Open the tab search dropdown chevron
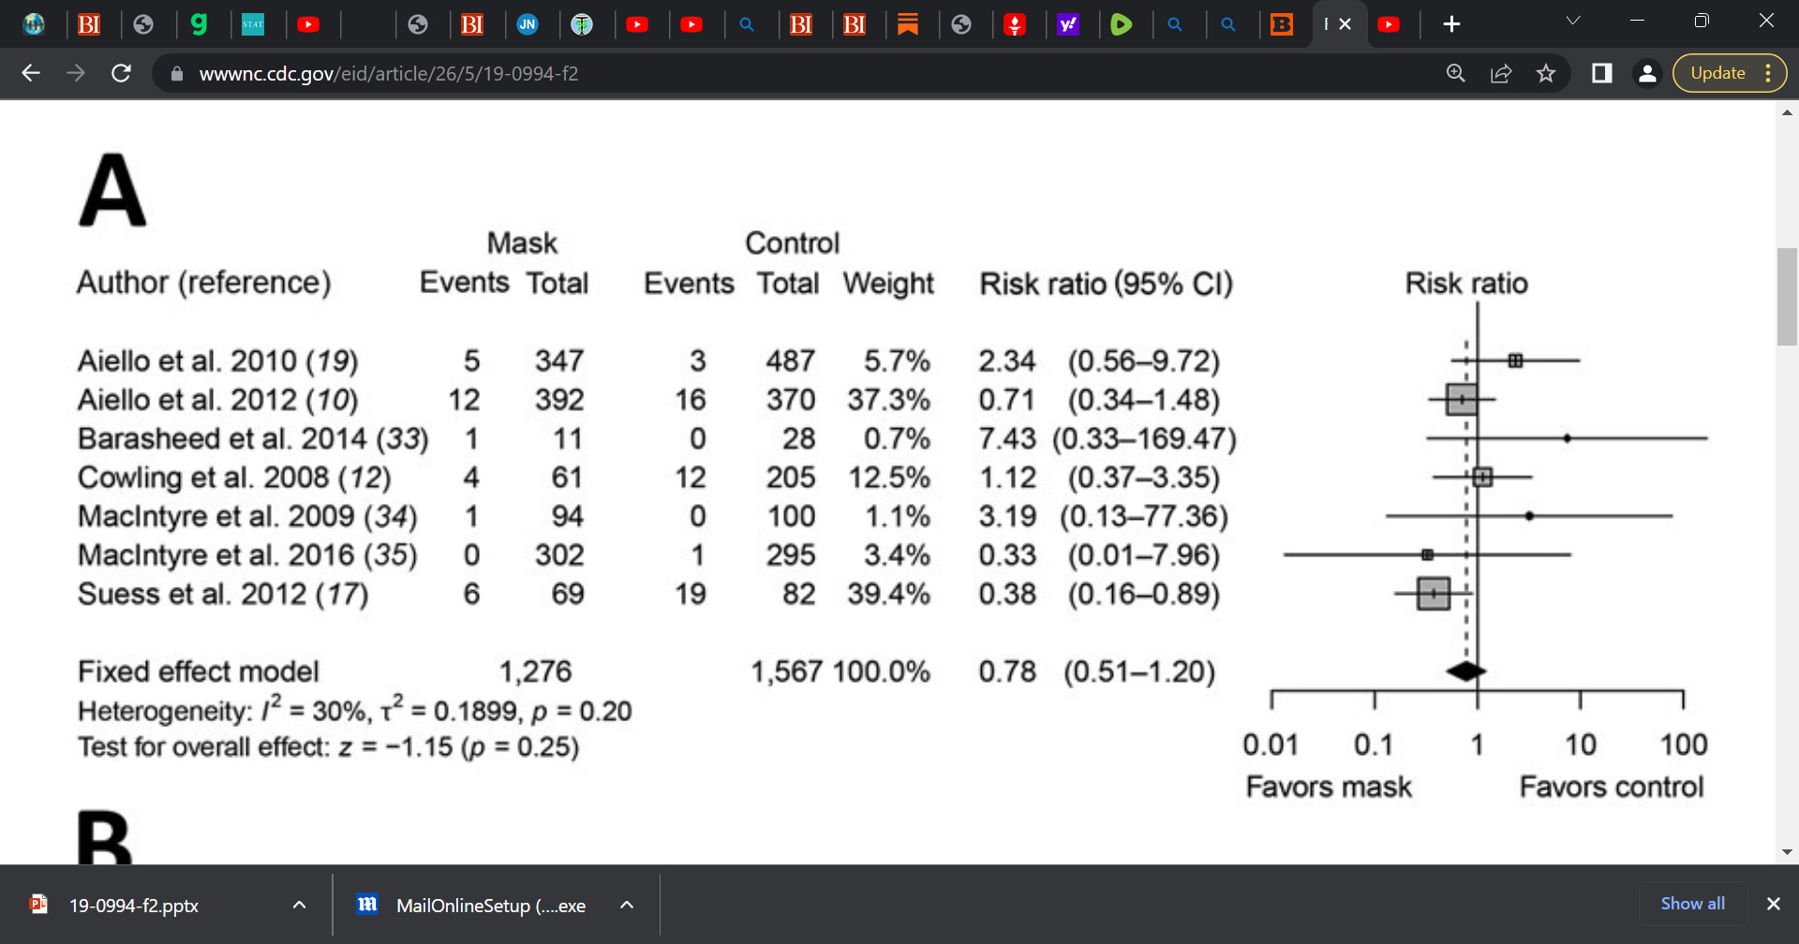1799x944 pixels. click(x=1573, y=21)
